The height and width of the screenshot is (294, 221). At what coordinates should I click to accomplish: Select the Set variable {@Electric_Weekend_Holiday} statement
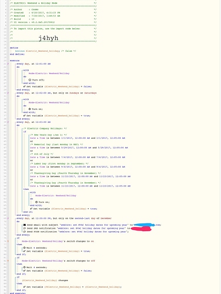click(72, 287)
